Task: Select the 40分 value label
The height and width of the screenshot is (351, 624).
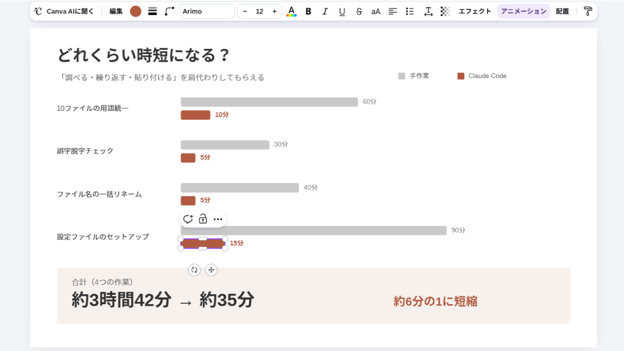Action: tap(310, 188)
